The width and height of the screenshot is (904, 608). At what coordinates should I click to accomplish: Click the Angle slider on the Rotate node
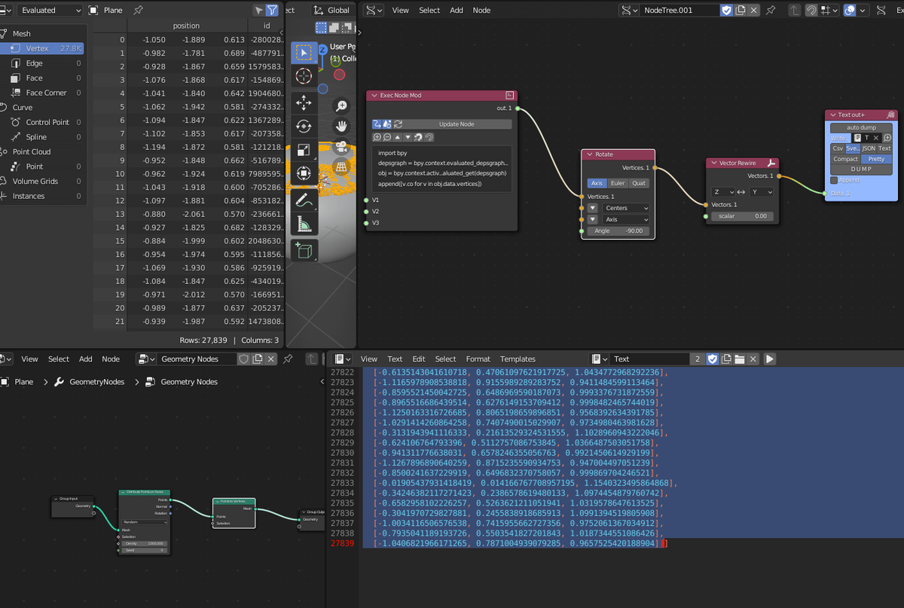pyautogui.click(x=618, y=231)
